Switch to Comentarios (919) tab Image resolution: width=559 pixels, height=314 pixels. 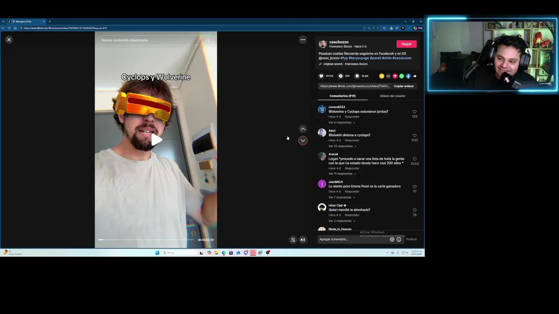tap(342, 96)
